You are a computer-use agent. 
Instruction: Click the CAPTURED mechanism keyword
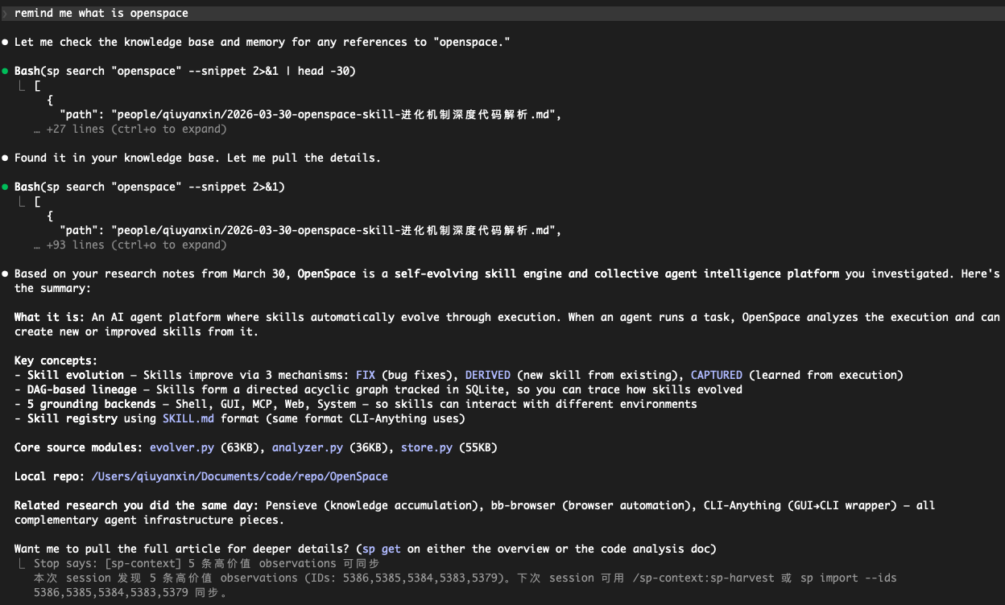click(x=717, y=375)
